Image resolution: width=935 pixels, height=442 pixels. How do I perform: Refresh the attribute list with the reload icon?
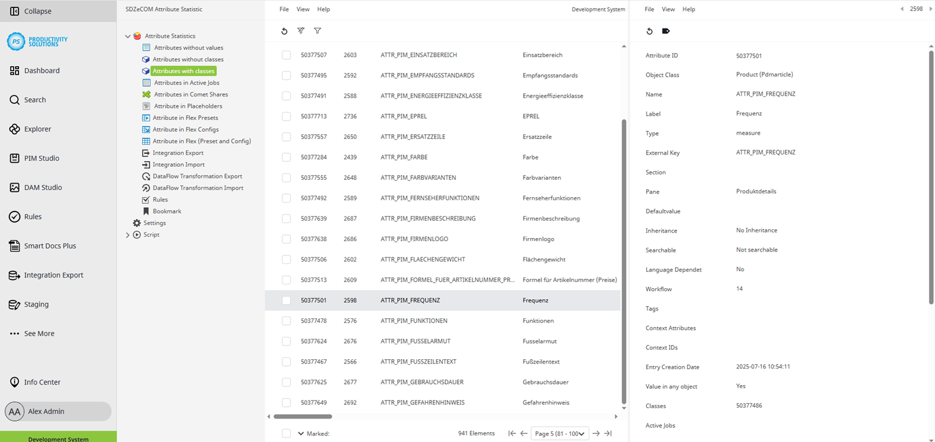284,30
